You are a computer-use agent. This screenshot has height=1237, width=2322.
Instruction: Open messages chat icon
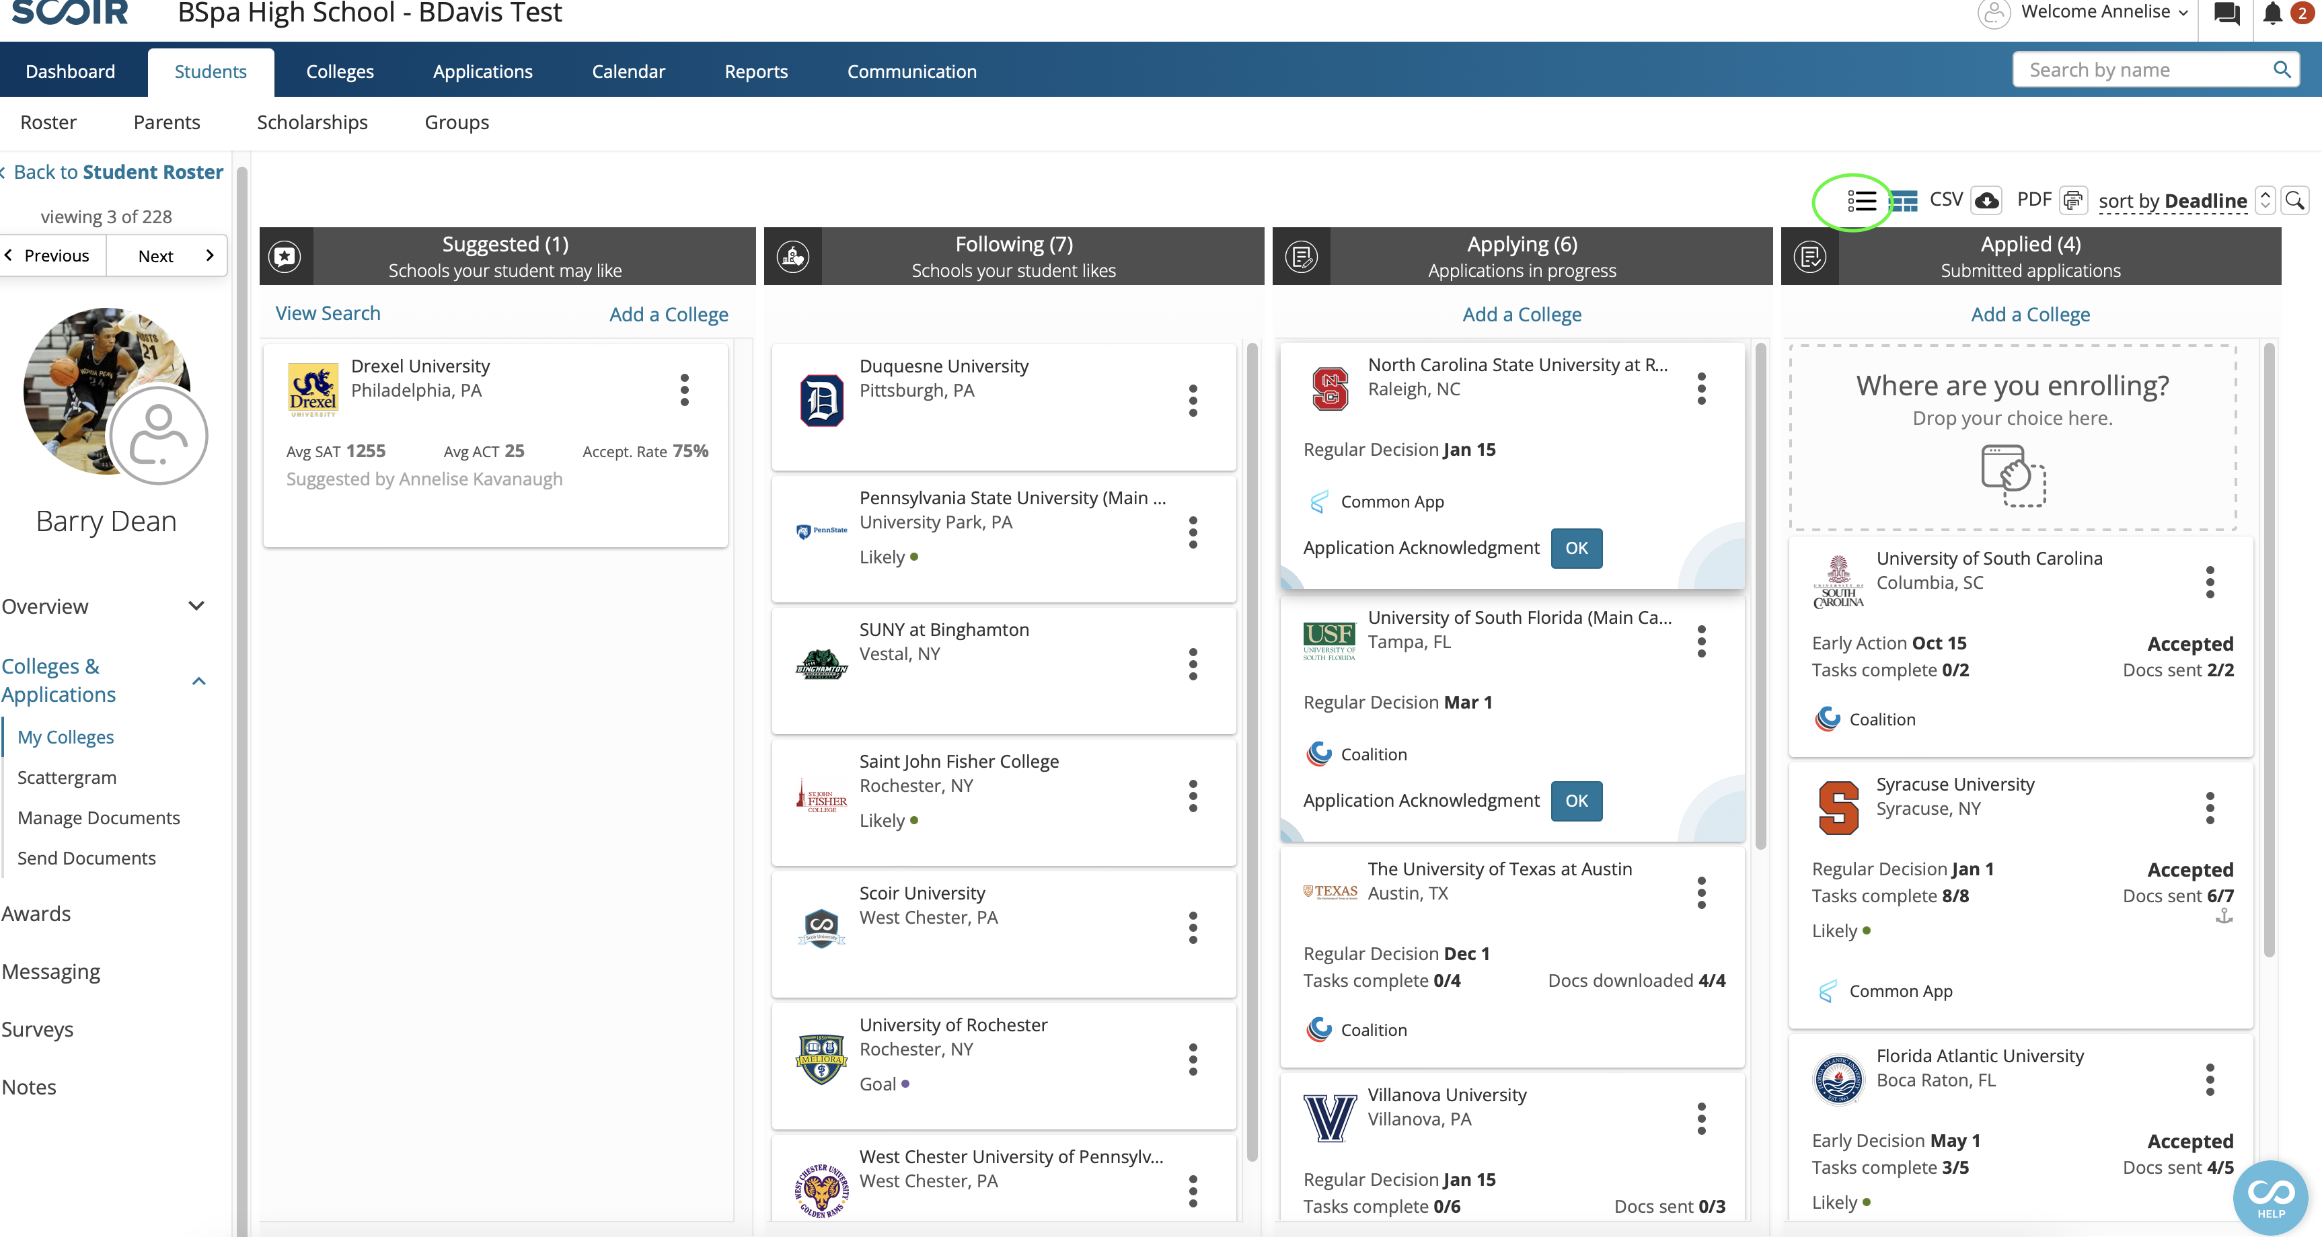pyautogui.click(x=2226, y=13)
